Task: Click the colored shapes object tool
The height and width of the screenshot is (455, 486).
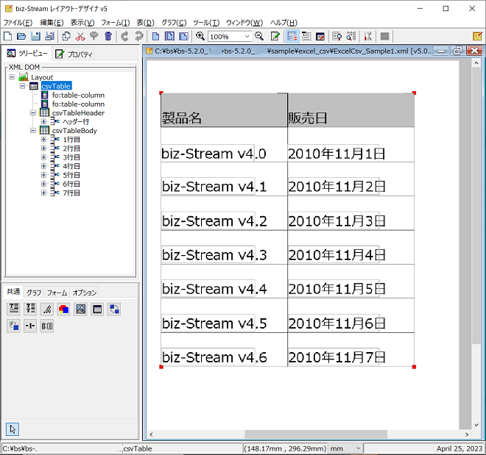Action: 64,309
